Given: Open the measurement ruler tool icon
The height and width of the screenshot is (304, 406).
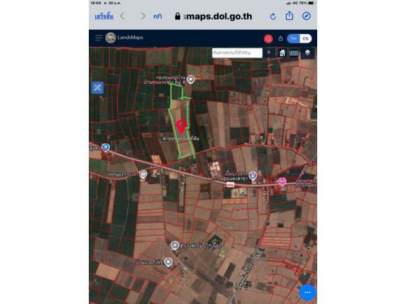Looking at the screenshot, I should (294, 53).
